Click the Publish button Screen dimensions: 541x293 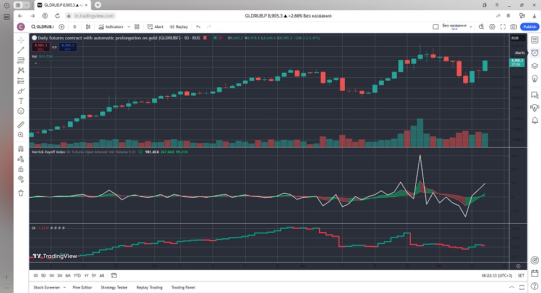[530, 26]
